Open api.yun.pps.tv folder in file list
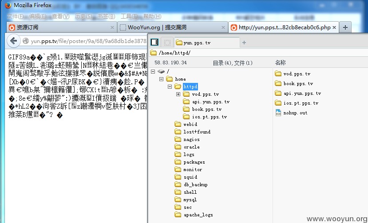This screenshot has width=368, height=223. click(298, 94)
